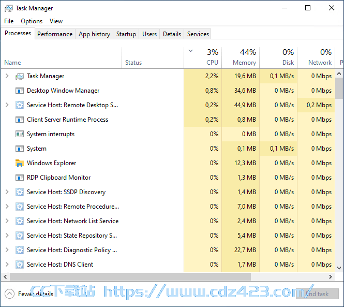Sort by the Memory column header
This screenshot has width=344, height=307.
tap(241, 58)
